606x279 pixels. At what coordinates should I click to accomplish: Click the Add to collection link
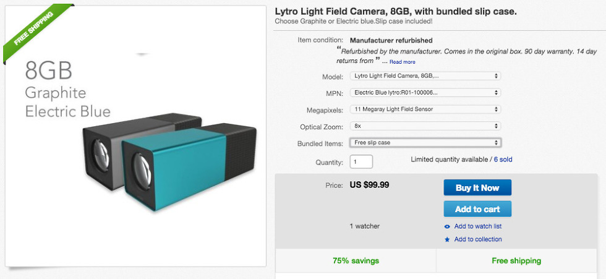pos(478,239)
